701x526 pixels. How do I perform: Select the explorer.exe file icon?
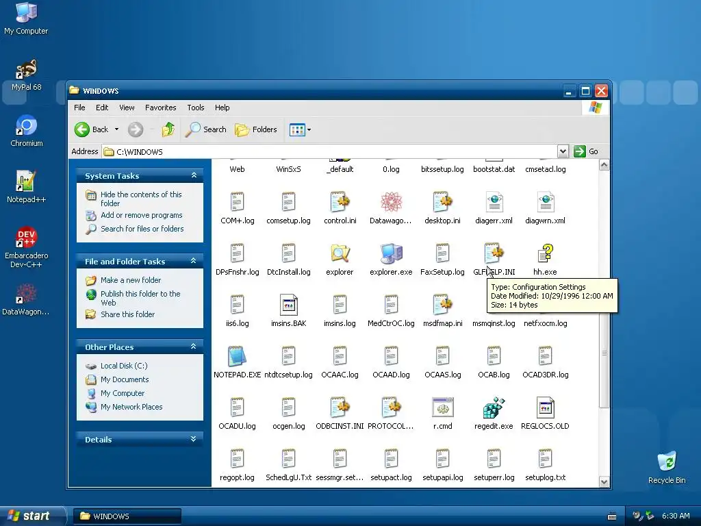pyautogui.click(x=391, y=253)
